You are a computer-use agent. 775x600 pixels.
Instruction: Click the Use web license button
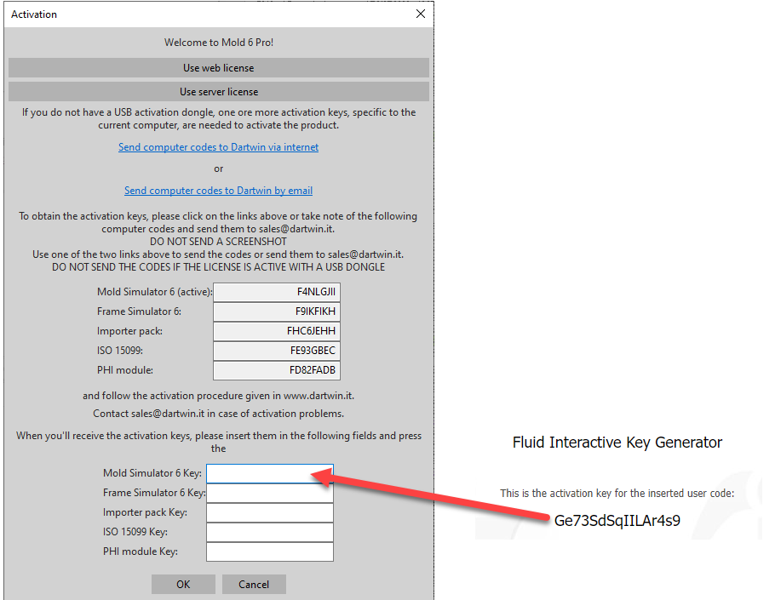218,68
